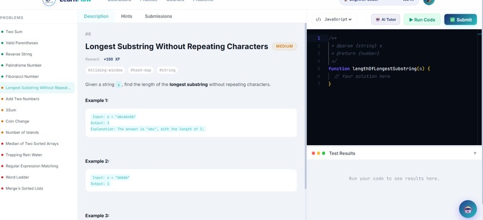The width and height of the screenshot is (483, 220).
Task: Click into the code editor on line 6
Action: tap(362, 76)
